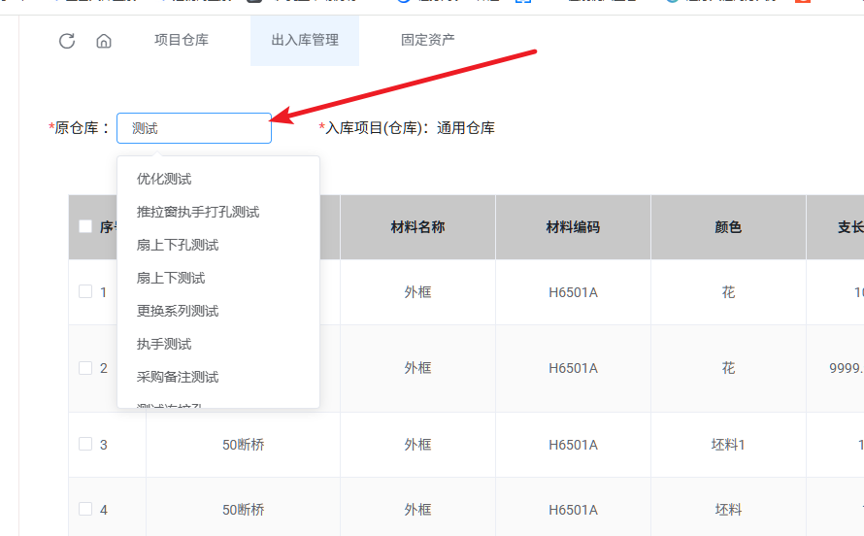The width and height of the screenshot is (864, 536).
Task: Select 推拉窗执手打孔测试 in the dropdown
Action: tap(198, 212)
